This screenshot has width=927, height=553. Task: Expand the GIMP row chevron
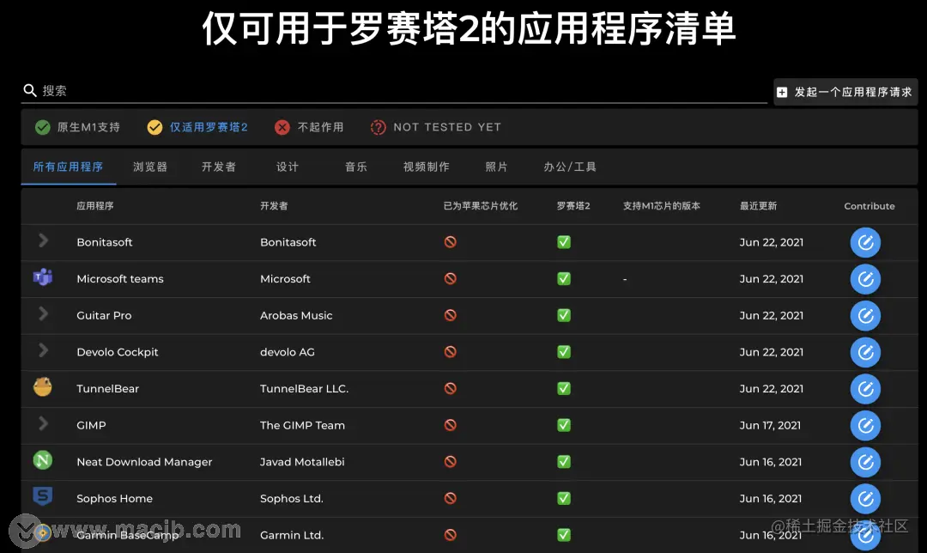tap(43, 423)
